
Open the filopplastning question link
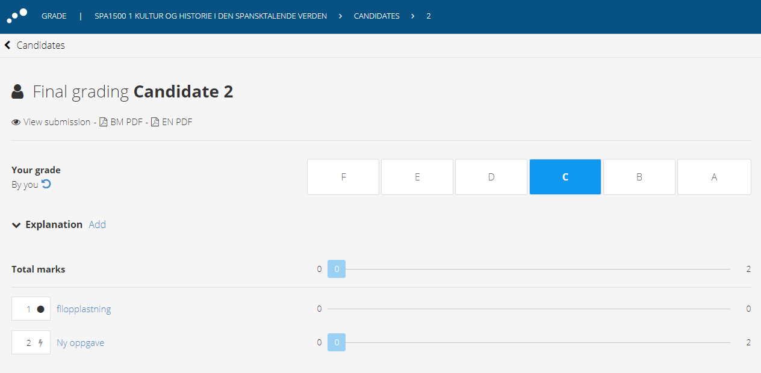(x=84, y=309)
